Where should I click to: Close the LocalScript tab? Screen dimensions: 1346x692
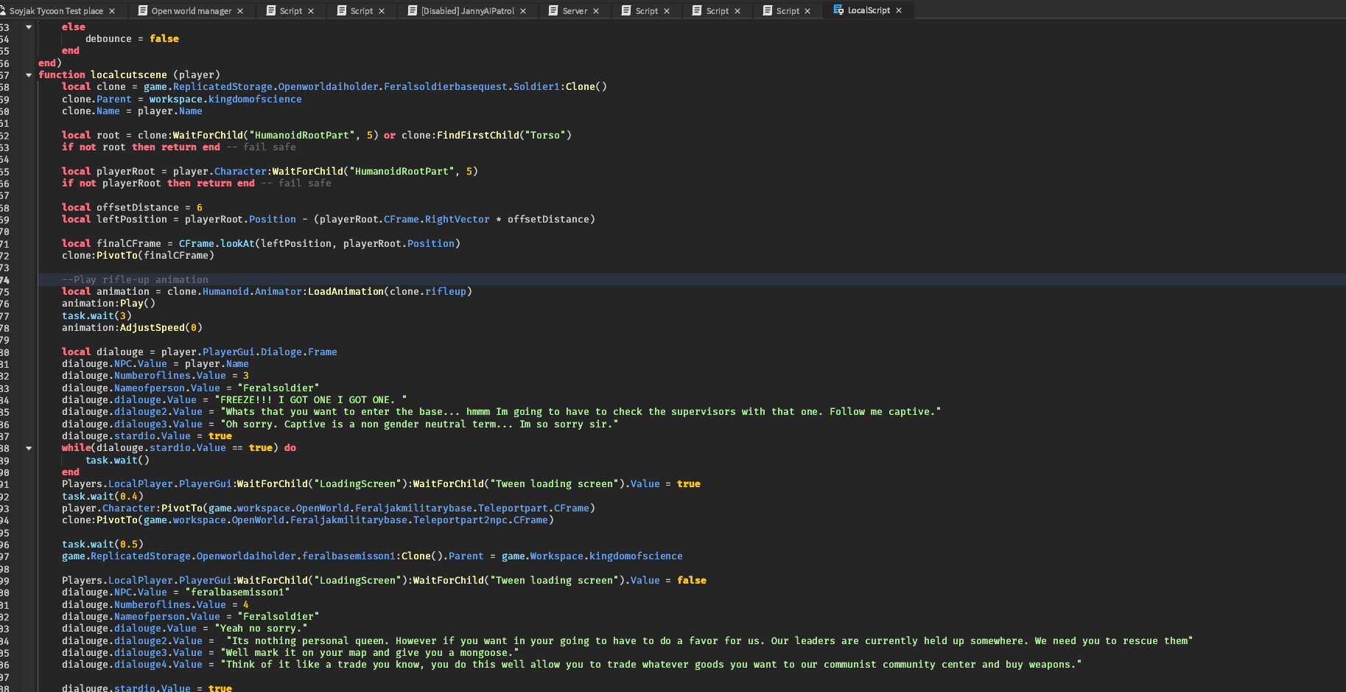coord(899,10)
